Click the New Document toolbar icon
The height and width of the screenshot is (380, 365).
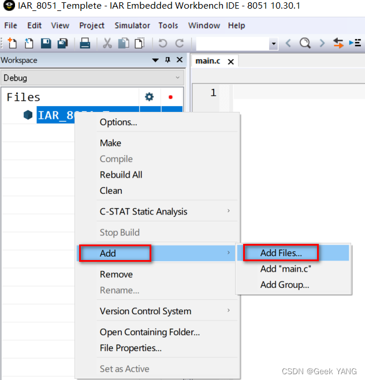click(12, 43)
